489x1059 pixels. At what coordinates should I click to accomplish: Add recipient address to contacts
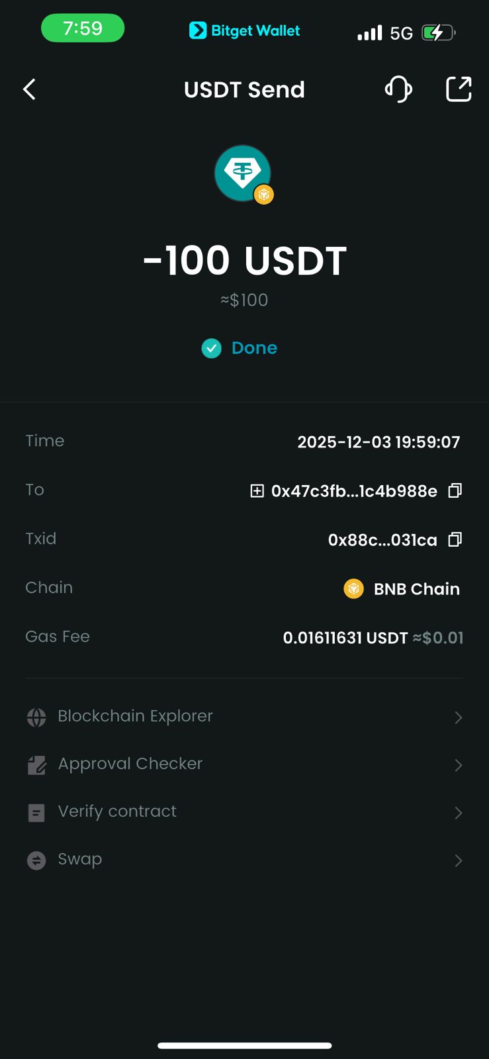(257, 490)
